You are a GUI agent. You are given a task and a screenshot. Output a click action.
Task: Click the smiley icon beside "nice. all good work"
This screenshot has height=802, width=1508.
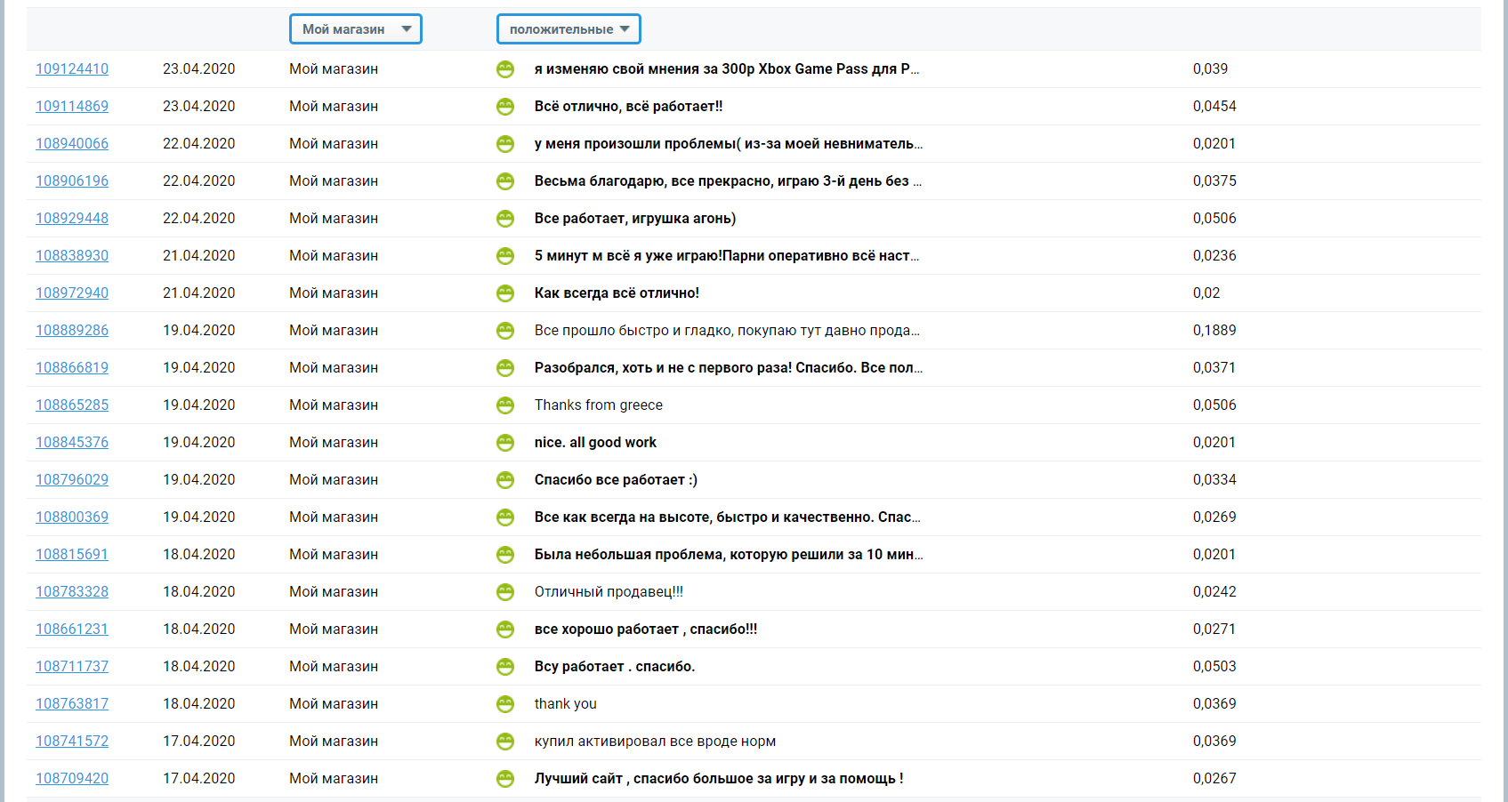[x=505, y=443]
